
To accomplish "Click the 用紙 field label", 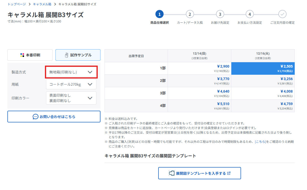I will coord(15,84).
